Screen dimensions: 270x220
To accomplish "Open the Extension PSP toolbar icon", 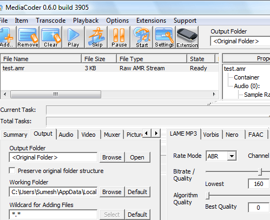I will (187, 37).
